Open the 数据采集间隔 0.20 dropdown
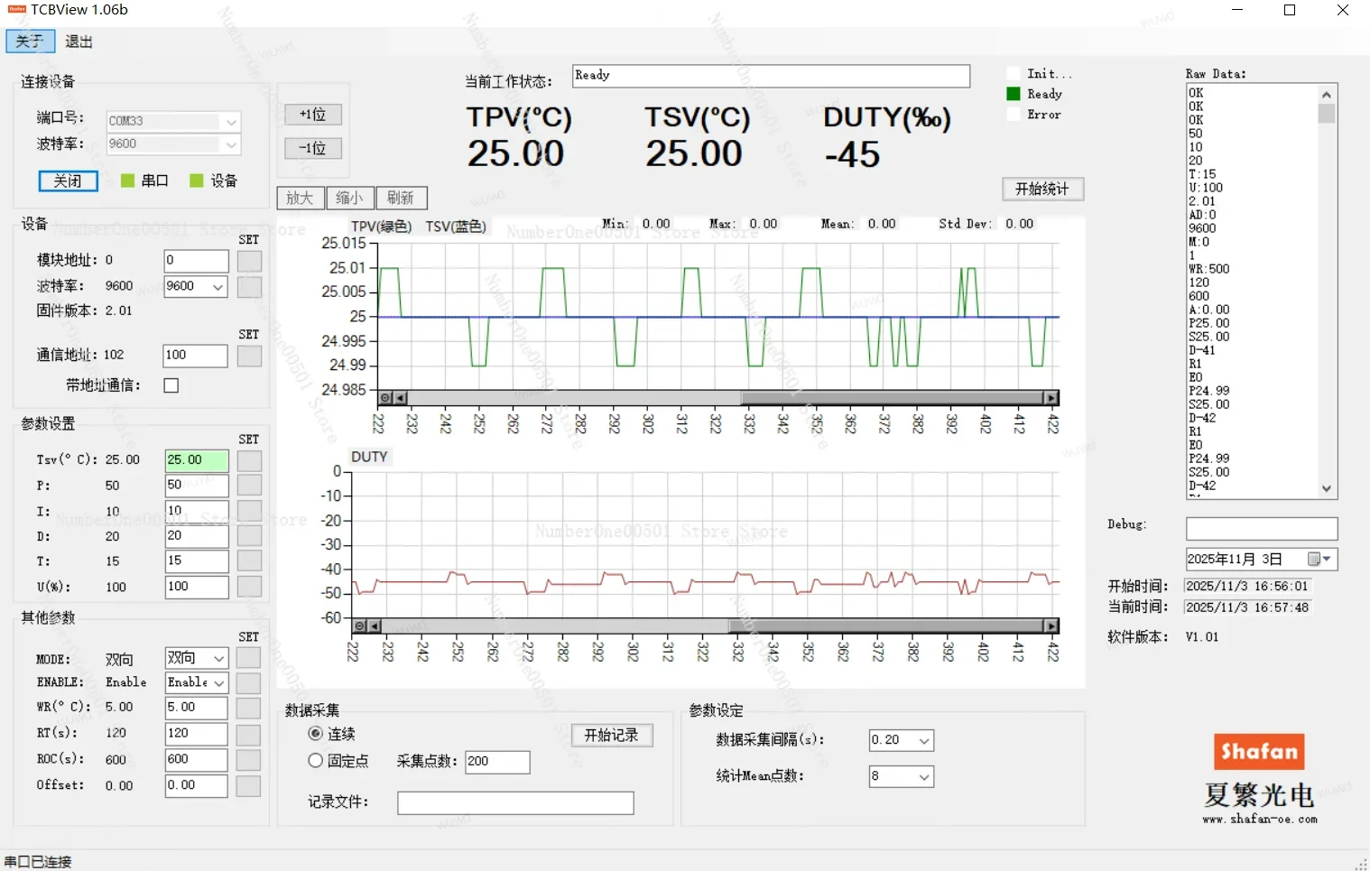 (923, 741)
